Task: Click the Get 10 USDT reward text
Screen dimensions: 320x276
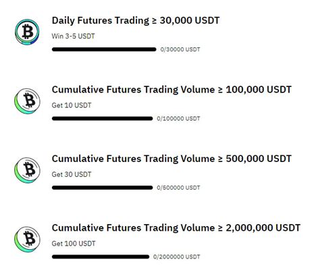Action: pos(72,105)
